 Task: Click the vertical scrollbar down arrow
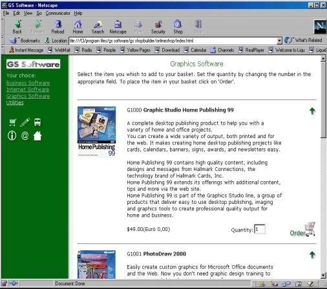[323, 275]
